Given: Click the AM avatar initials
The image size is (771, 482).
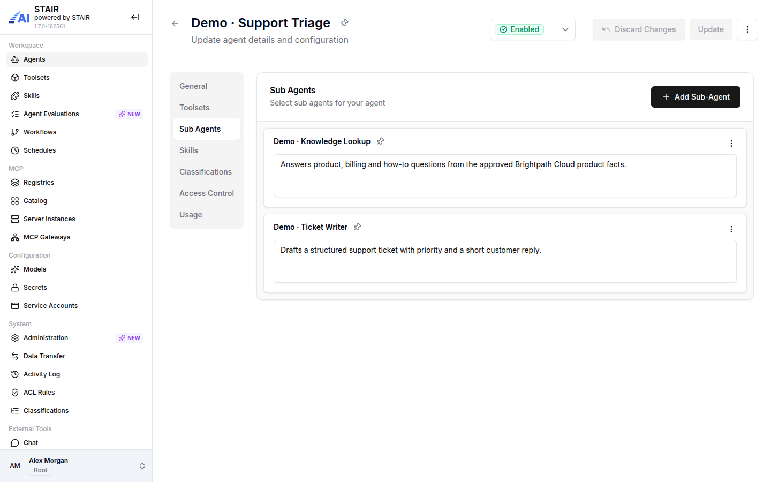Looking at the screenshot, I should pyautogui.click(x=15, y=466).
